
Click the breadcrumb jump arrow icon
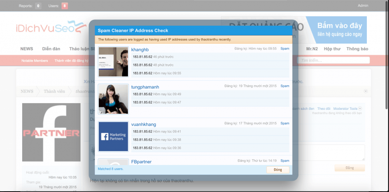click(x=365, y=91)
